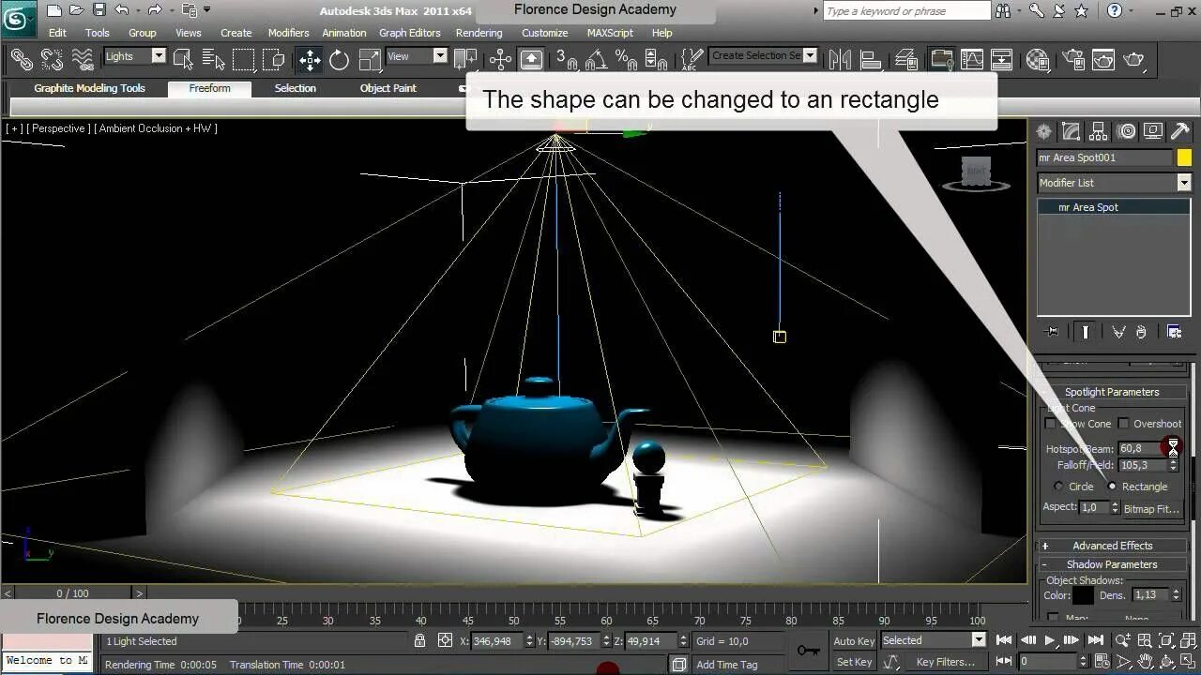Click the Align tool icon
This screenshot has width=1201, height=675.
click(x=870, y=60)
